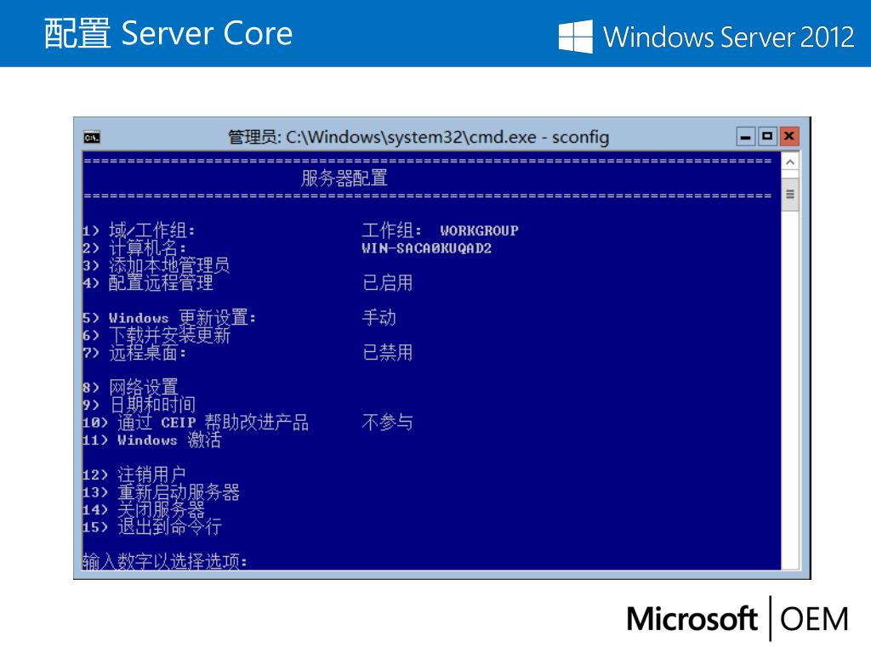Image resolution: width=871 pixels, height=653 pixels.
Task: Select option 4) 配置远程管理
Action: pos(148,282)
